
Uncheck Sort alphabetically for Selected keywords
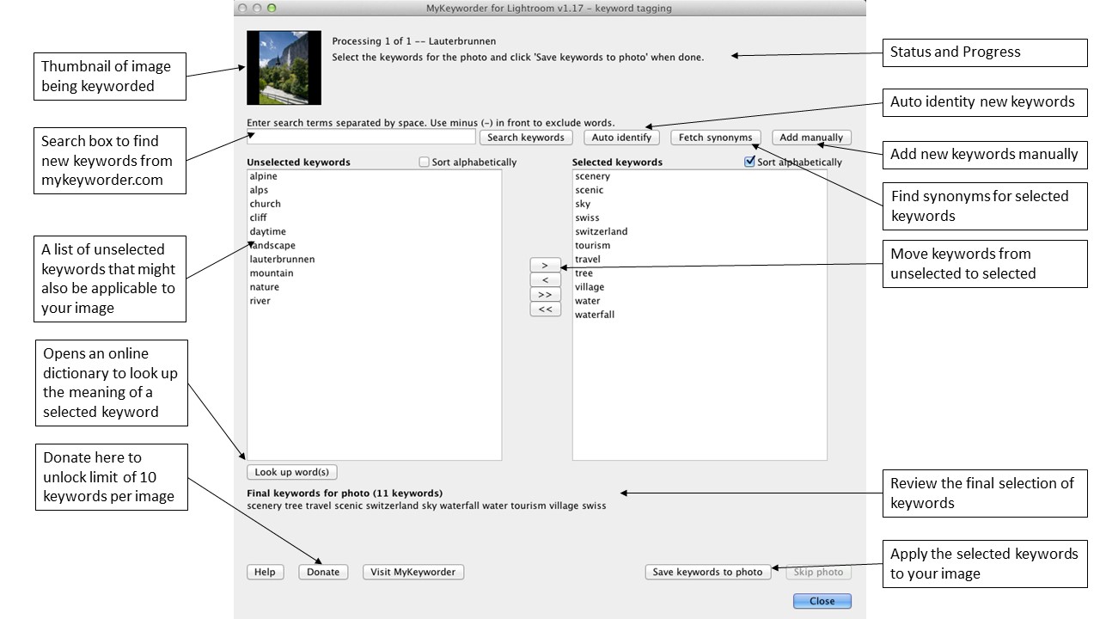[x=749, y=162]
